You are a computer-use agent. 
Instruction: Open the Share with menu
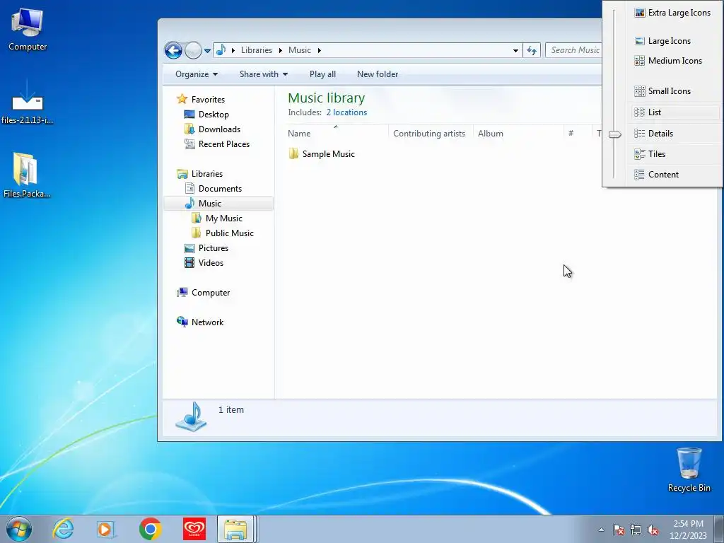coord(264,74)
